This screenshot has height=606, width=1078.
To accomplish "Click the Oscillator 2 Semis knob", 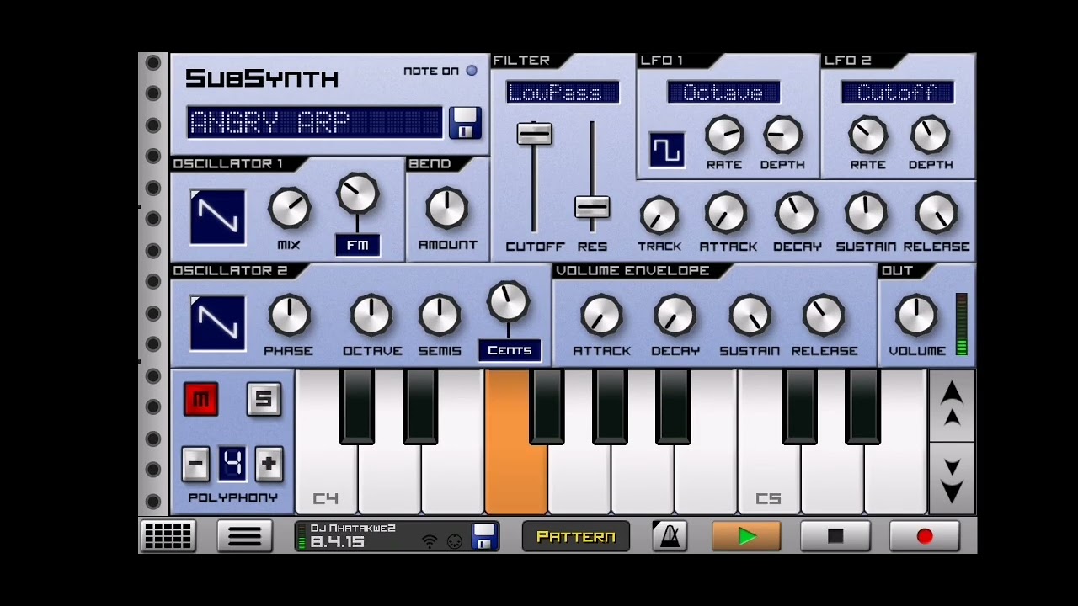I will click(440, 315).
